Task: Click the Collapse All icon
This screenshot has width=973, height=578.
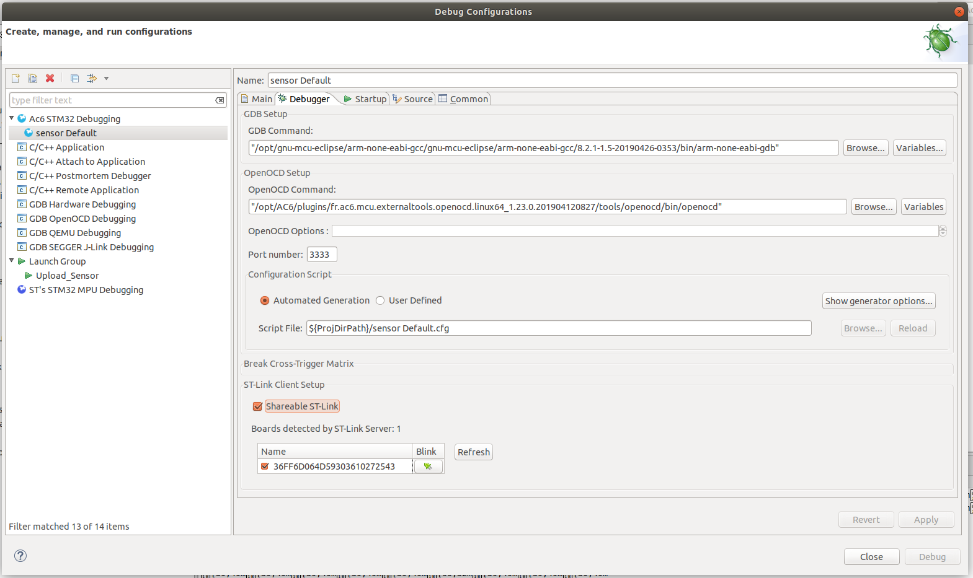Action: [x=74, y=78]
